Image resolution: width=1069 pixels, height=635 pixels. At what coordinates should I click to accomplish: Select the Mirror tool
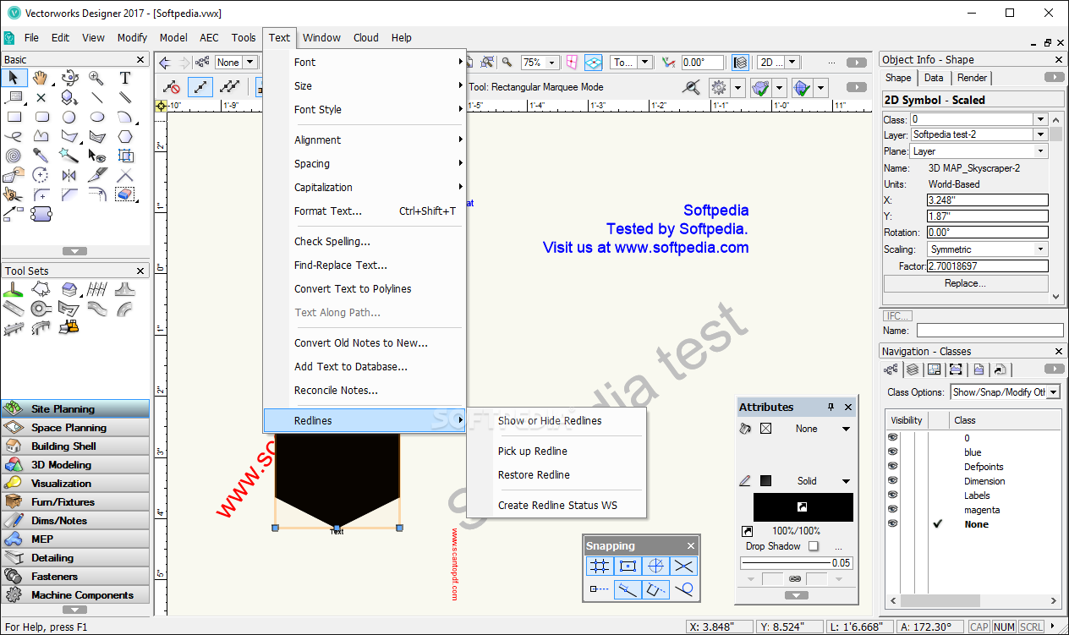click(69, 175)
